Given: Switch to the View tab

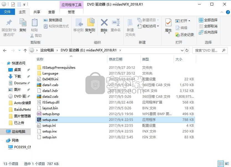Looking at the screenshot, I should point(52,12).
